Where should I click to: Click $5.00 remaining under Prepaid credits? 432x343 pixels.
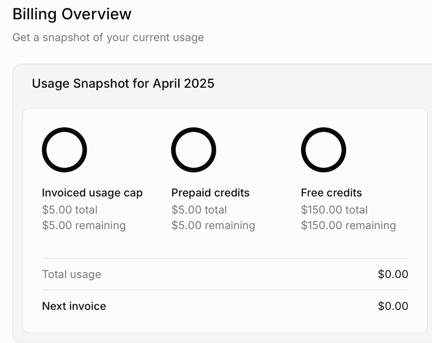tap(213, 225)
